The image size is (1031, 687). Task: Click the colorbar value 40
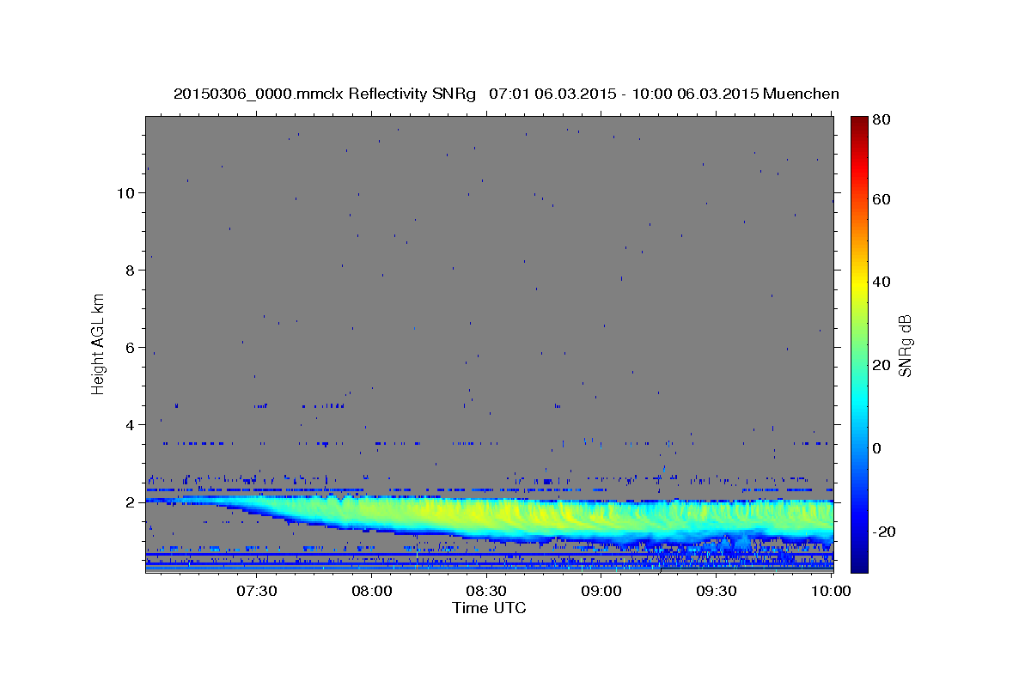pyautogui.click(x=881, y=282)
